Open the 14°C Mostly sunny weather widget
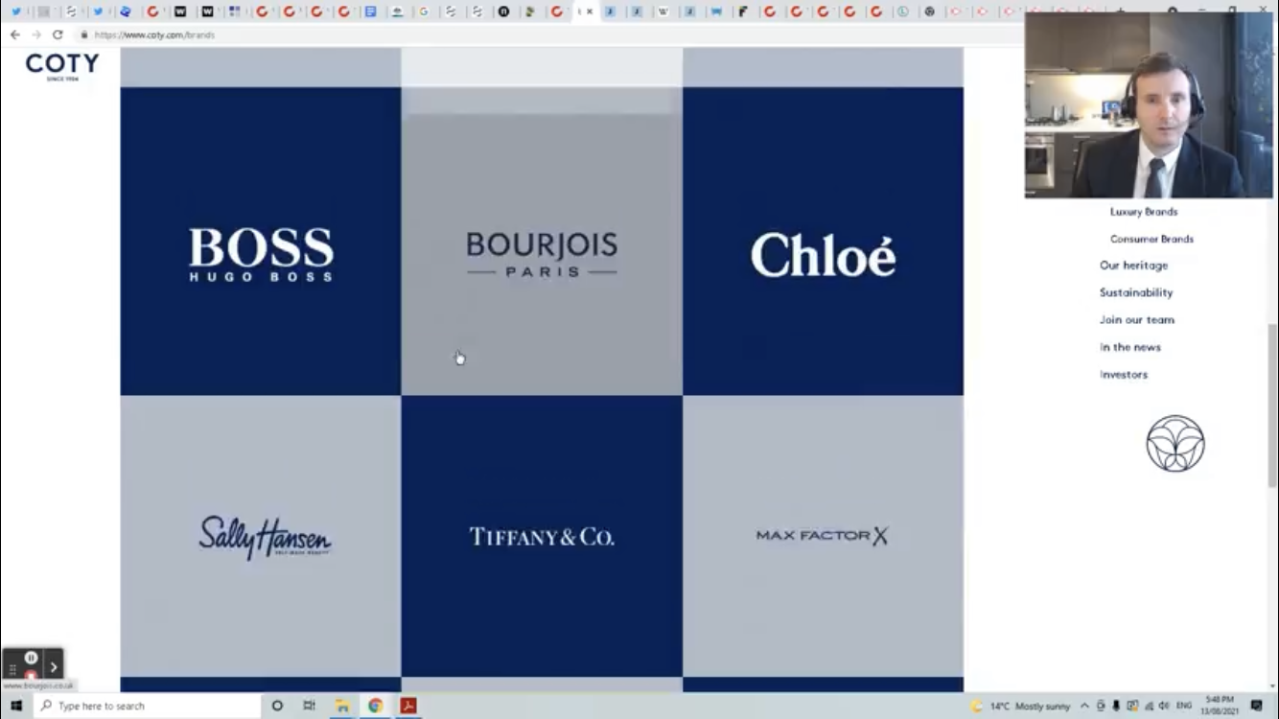1279x719 pixels. [1019, 706]
